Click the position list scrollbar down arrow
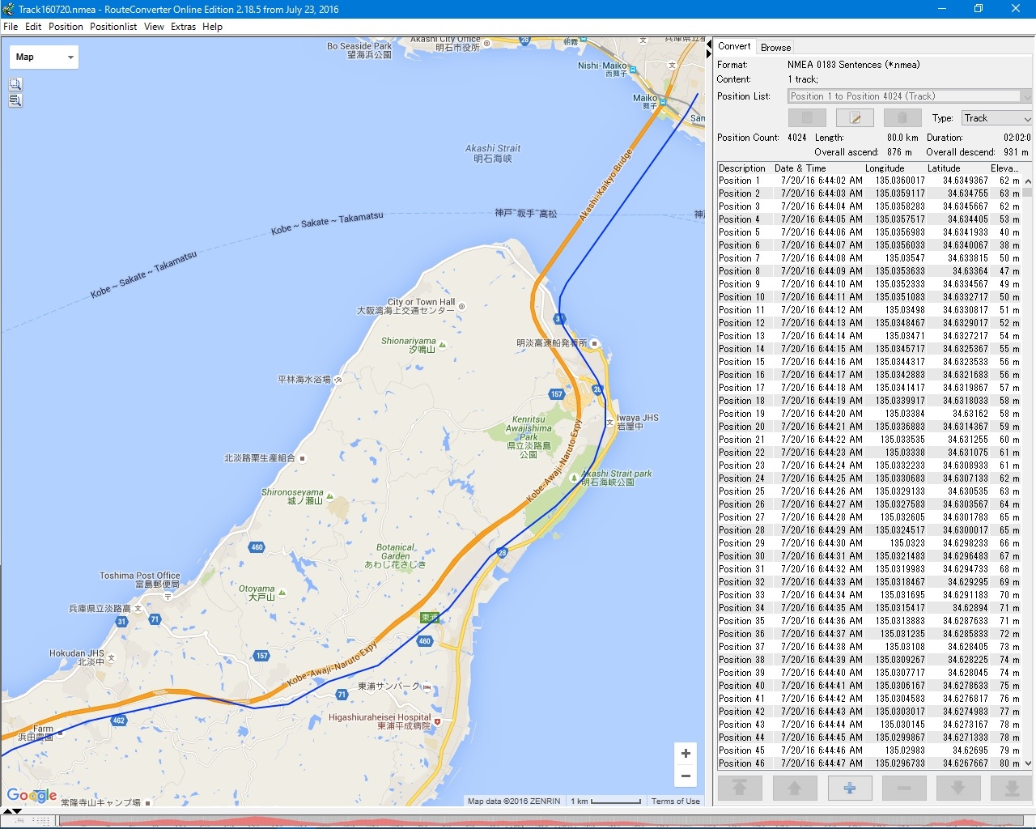Image resolution: width=1036 pixels, height=829 pixels. coord(1028,763)
